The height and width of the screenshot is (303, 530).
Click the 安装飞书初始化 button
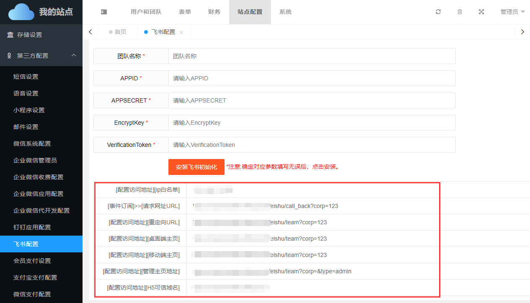tap(196, 167)
